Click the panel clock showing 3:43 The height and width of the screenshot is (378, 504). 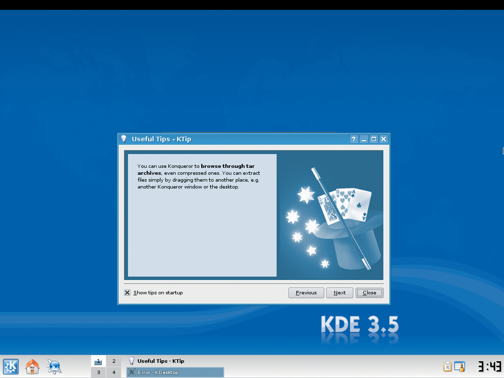(489, 366)
